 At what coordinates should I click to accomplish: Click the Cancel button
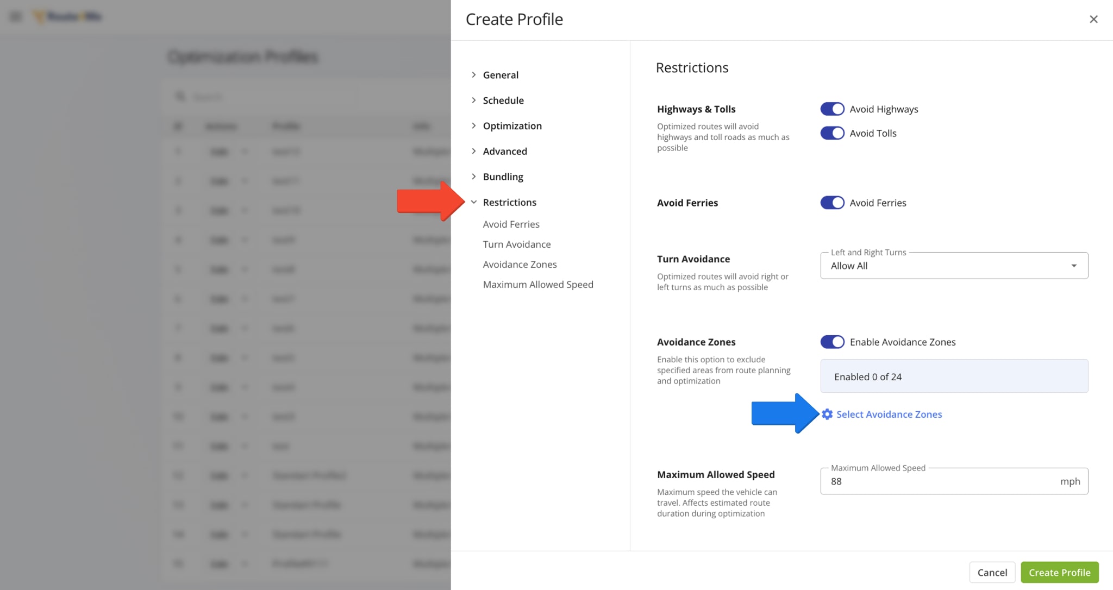coord(992,573)
